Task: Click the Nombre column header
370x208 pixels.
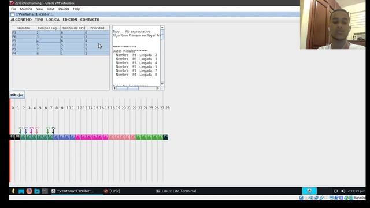Action: click(24, 28)
